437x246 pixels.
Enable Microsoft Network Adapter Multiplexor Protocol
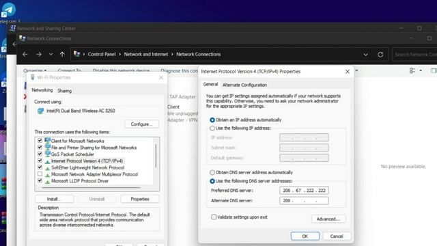point(40,174)
